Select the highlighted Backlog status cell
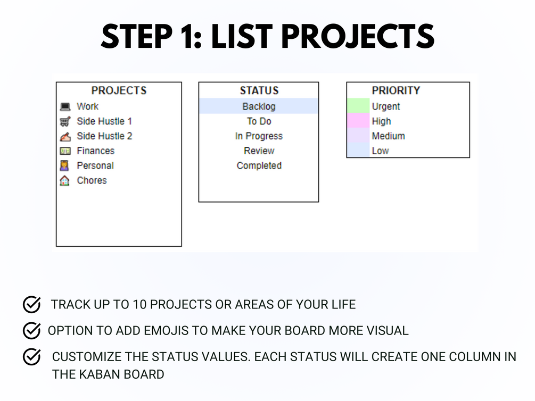 tap(259, 106)
